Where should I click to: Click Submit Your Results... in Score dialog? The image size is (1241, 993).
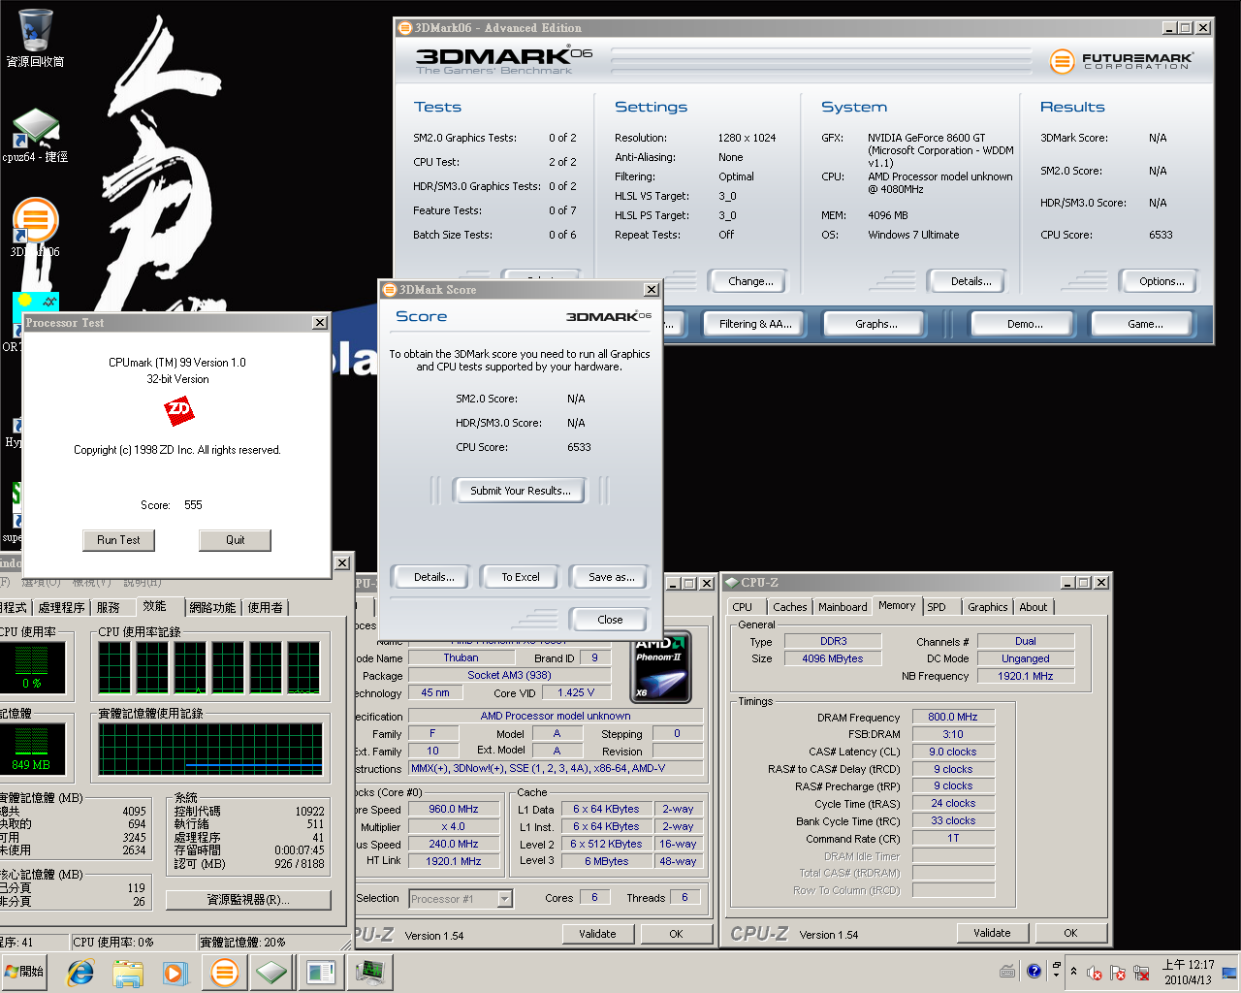pyautogui.click(x=520, y=491)
